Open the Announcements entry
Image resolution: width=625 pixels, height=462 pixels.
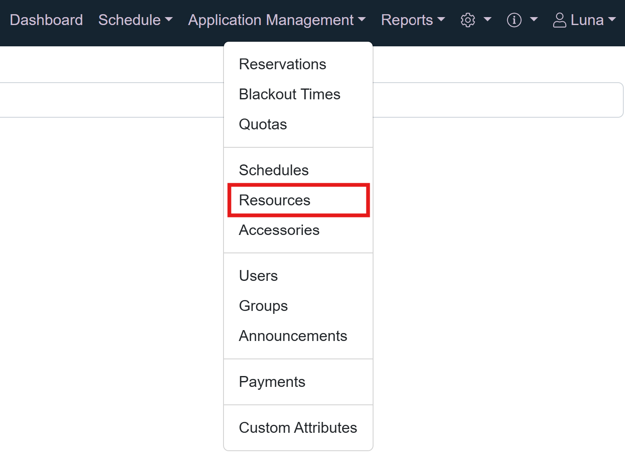tap(293, 336)
